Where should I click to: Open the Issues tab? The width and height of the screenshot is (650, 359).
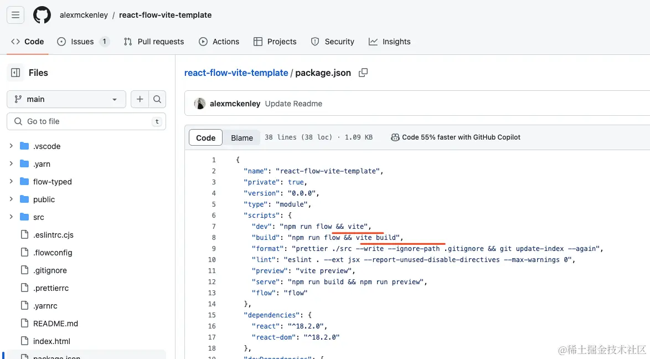pyautogui.click(x=83, y=42)
